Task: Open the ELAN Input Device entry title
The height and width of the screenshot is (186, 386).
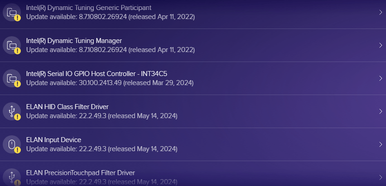Action: 53,140
